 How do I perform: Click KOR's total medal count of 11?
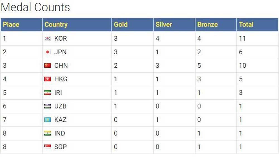[x=242, y=39]
